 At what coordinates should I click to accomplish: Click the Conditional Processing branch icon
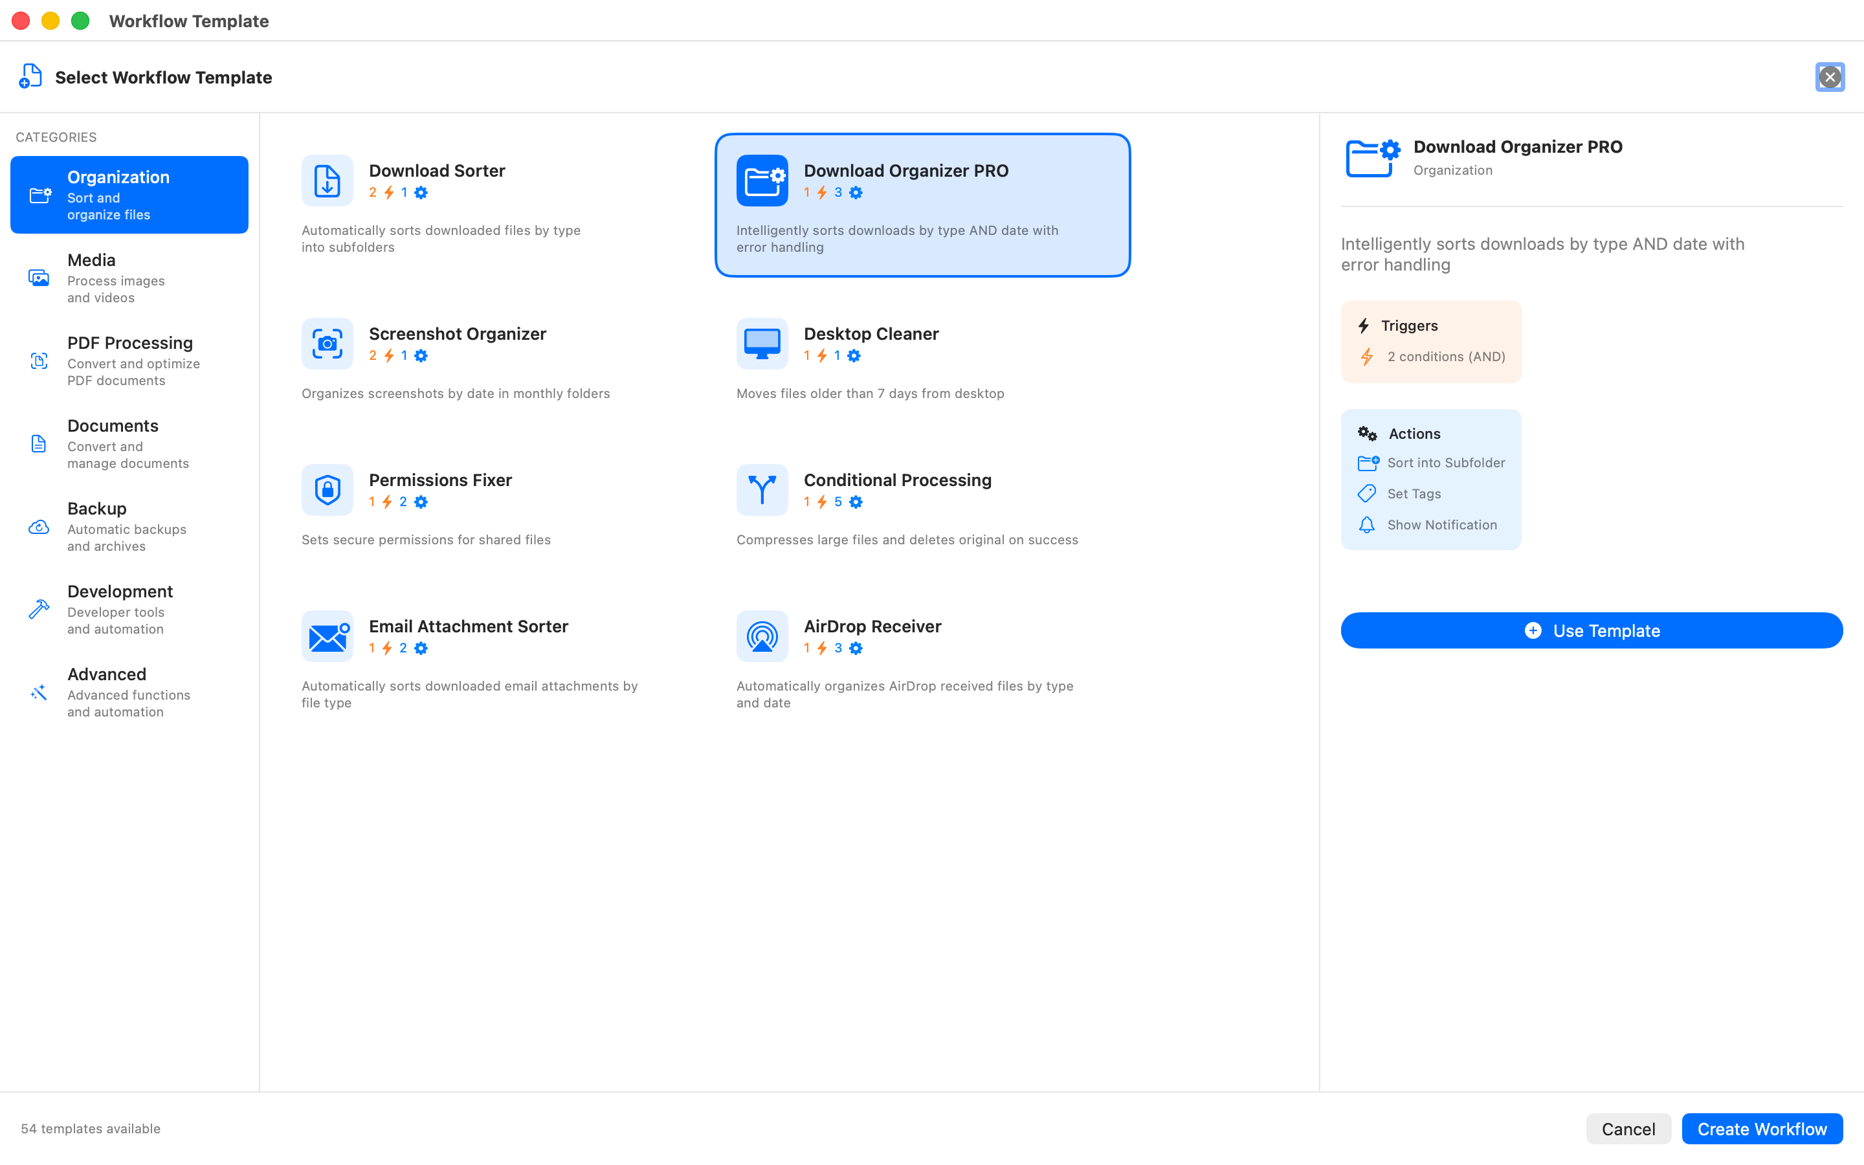pyautogui.click(x=762, y=490)
